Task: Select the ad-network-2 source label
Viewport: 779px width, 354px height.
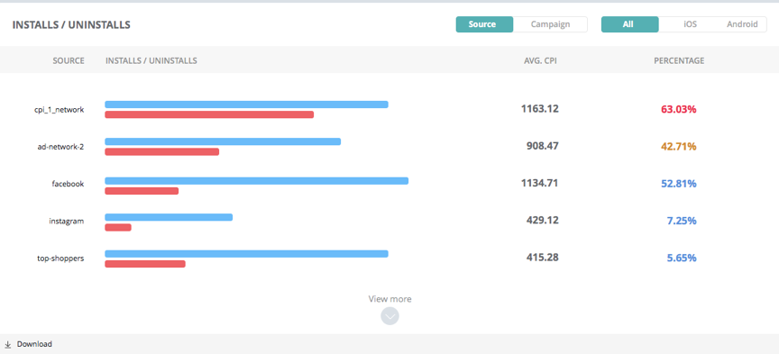Action: (60, 147)
